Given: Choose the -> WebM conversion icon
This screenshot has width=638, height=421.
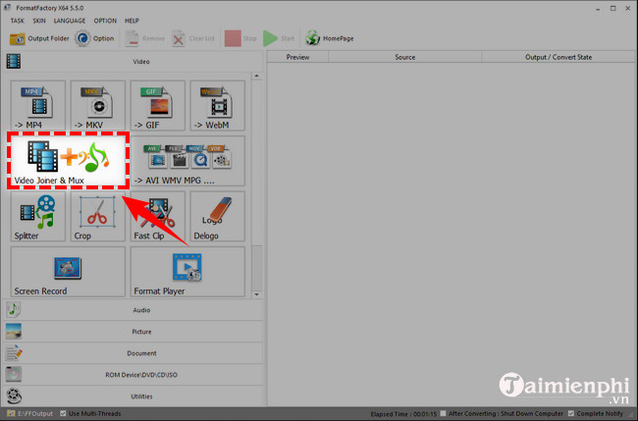Looking at the screenshot, I should (217, 105).
